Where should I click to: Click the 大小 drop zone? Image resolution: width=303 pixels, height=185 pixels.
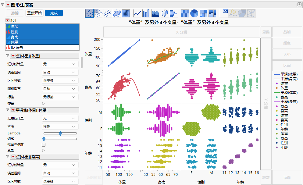(287, 55)
